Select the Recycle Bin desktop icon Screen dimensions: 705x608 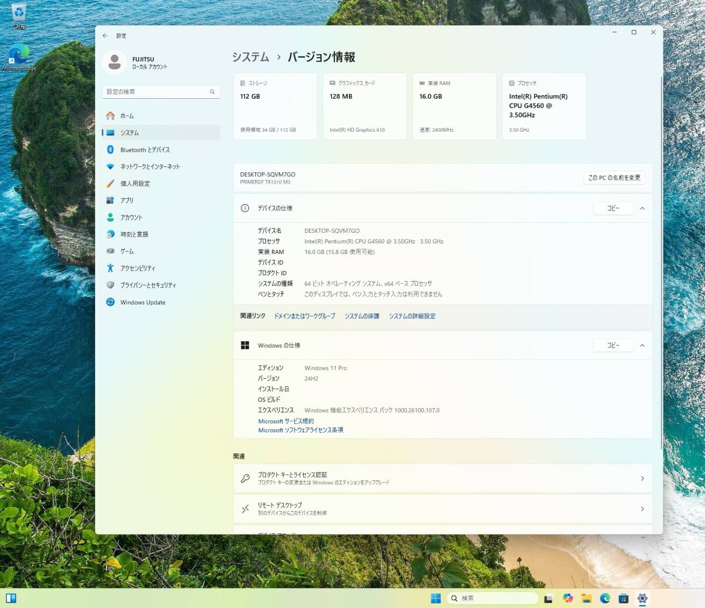click(19, 16)
